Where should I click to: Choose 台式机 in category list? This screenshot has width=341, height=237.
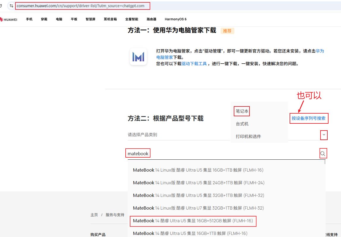coord(242,124)
